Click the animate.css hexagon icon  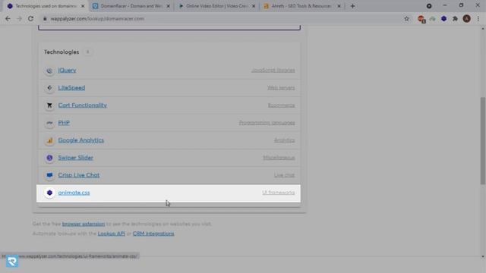[x=49, y=193]
